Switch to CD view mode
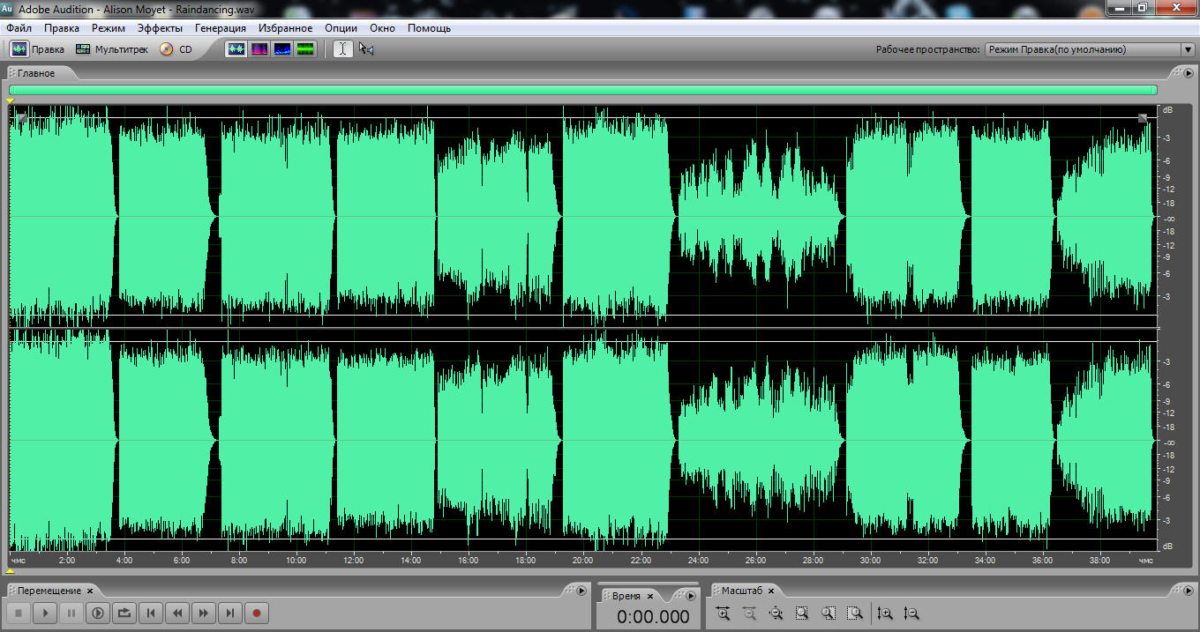 pos(176,49)
